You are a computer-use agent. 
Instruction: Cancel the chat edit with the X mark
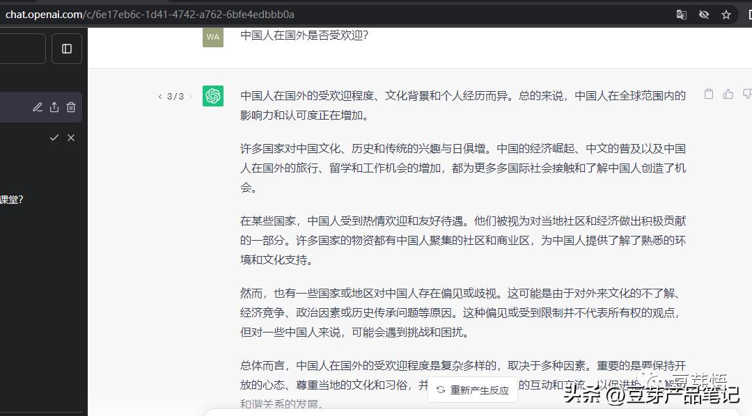pos(71,138)
